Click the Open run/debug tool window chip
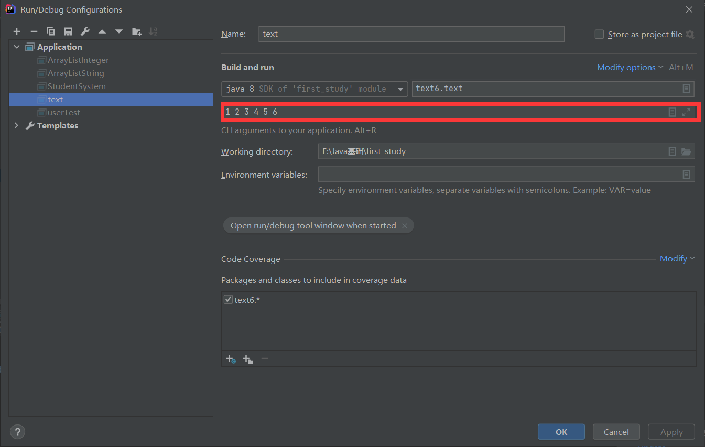 (x=313, y=226)
